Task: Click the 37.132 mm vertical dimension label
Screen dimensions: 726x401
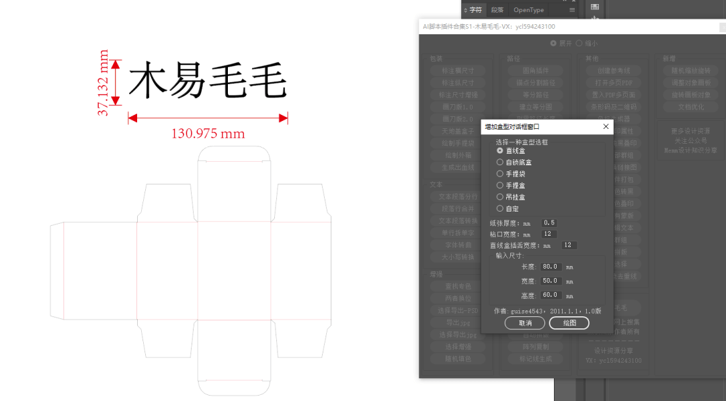Action: pos(103,83)
